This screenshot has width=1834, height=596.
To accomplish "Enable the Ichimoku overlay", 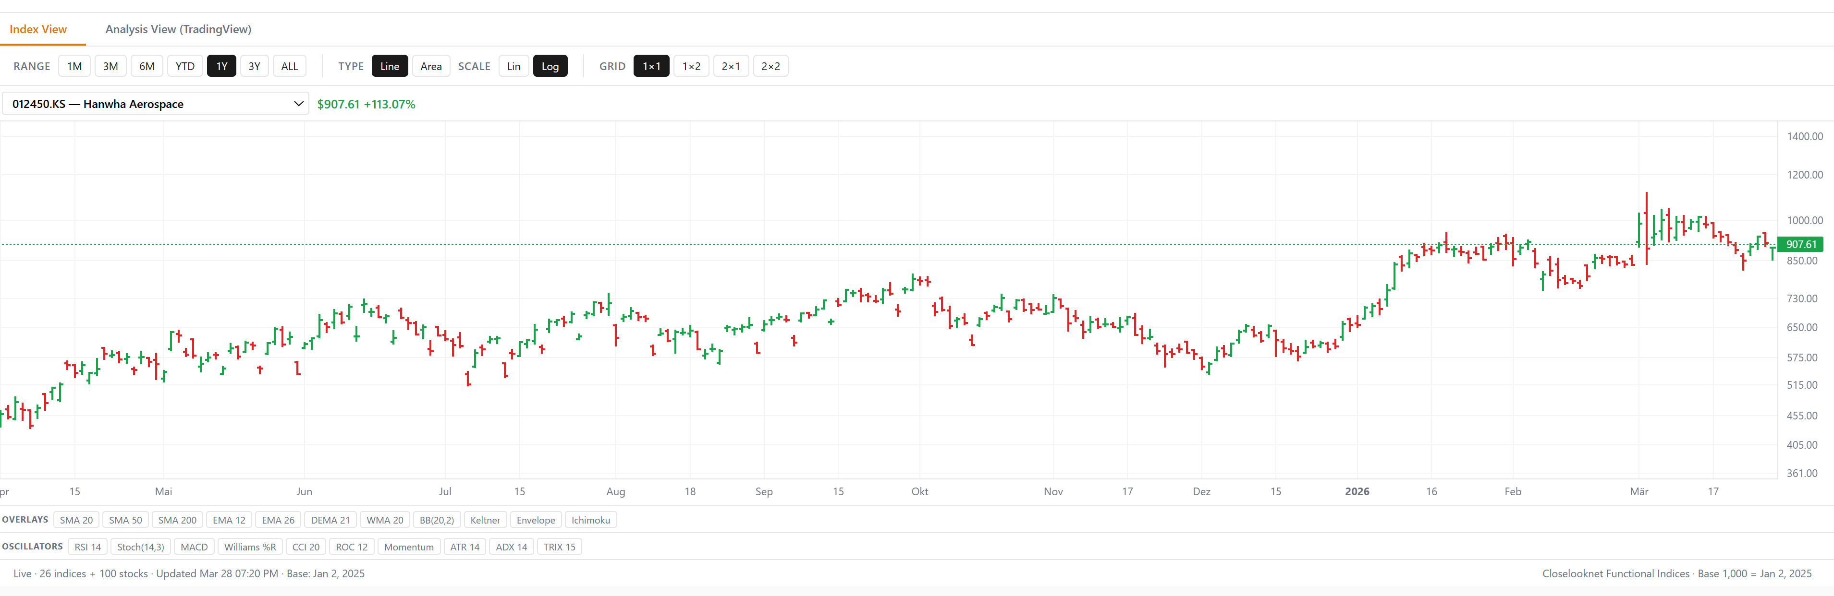I will click(x=590, y=520).
